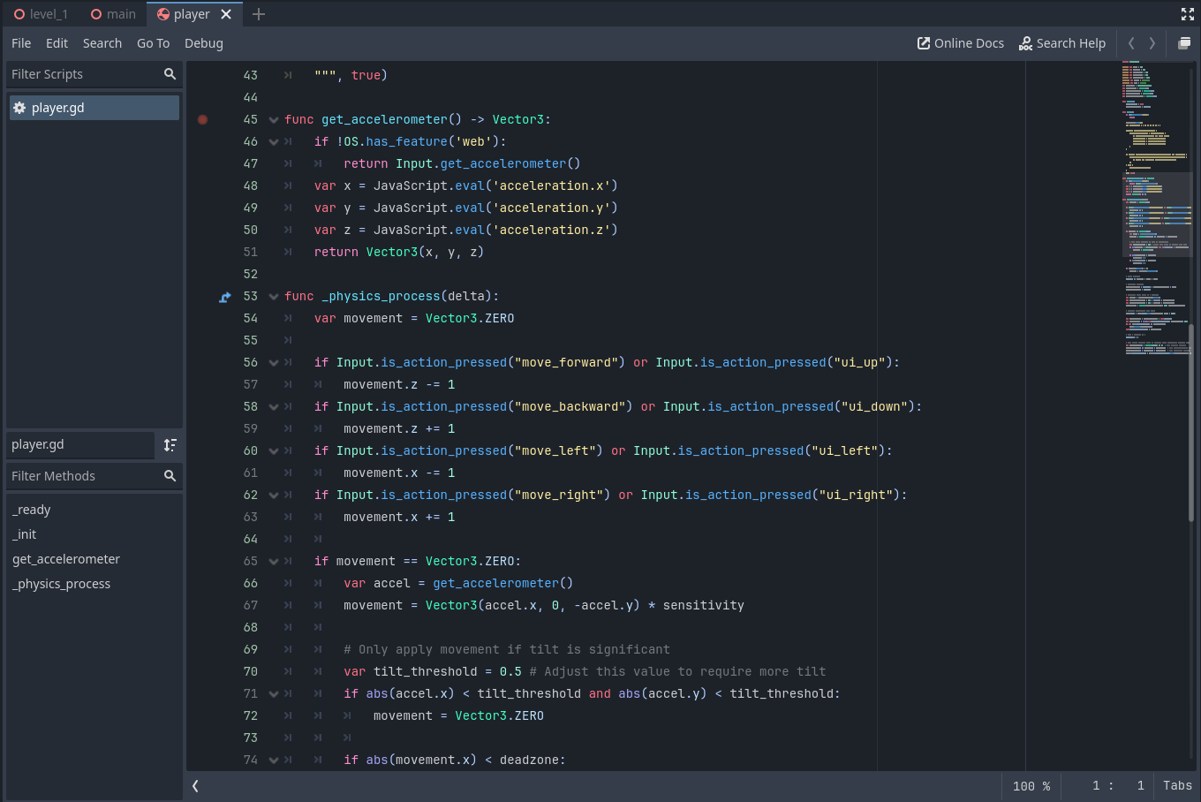Select player.gd gear icon in script list
The height and width of the screenshot is (802, 1201).
(19, 108)
